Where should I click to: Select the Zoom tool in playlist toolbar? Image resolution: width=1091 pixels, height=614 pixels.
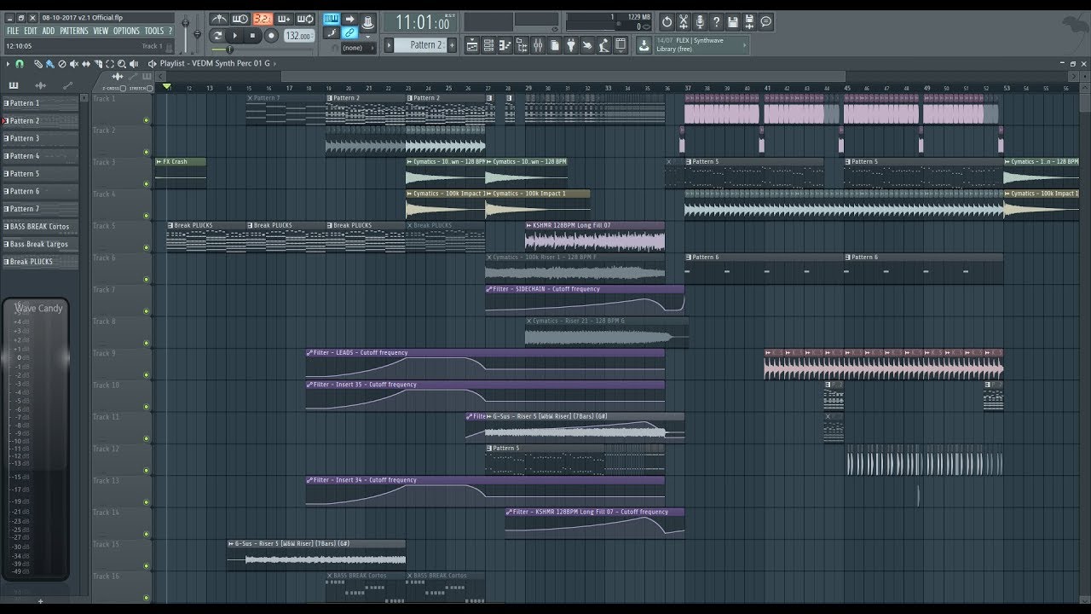[x=121, y=64]
